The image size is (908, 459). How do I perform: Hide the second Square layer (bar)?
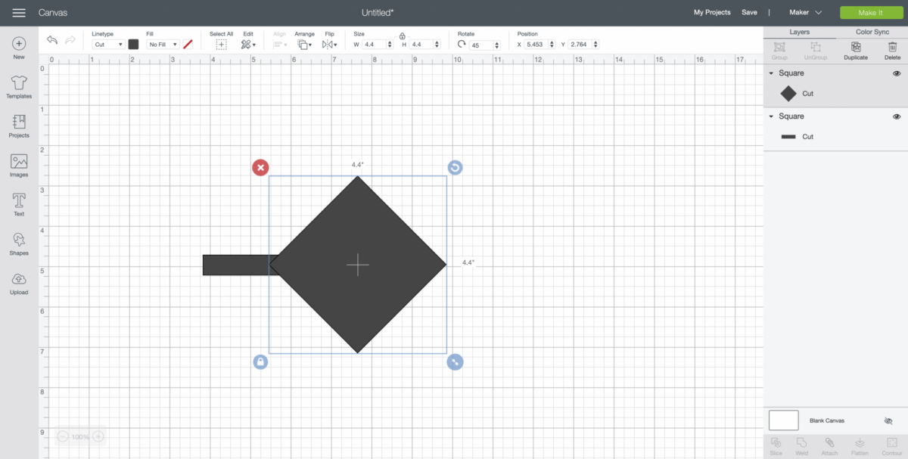tap(897, 116)
